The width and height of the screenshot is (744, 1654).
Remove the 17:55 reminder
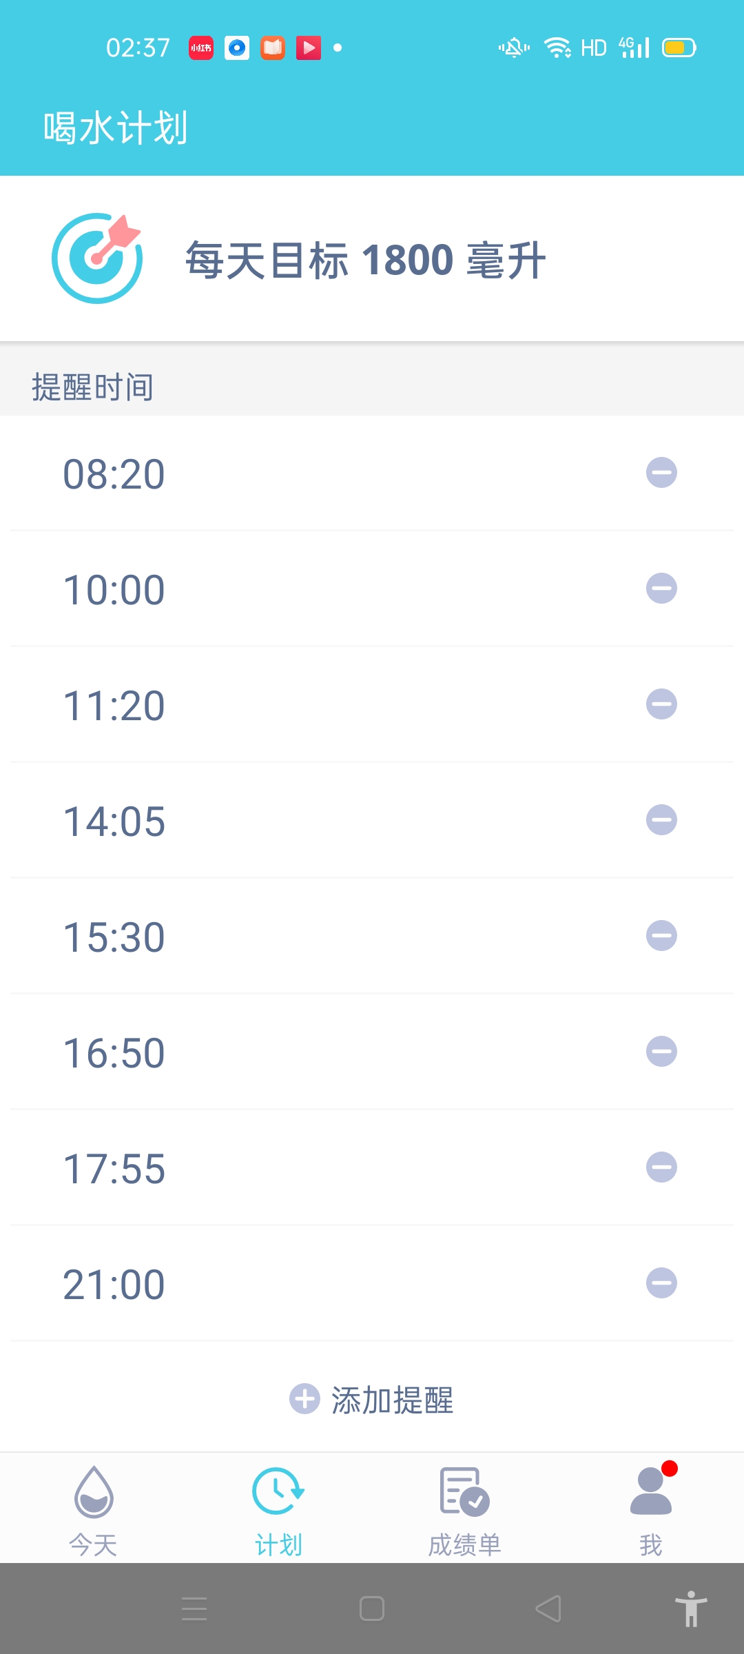point(661,1167)
